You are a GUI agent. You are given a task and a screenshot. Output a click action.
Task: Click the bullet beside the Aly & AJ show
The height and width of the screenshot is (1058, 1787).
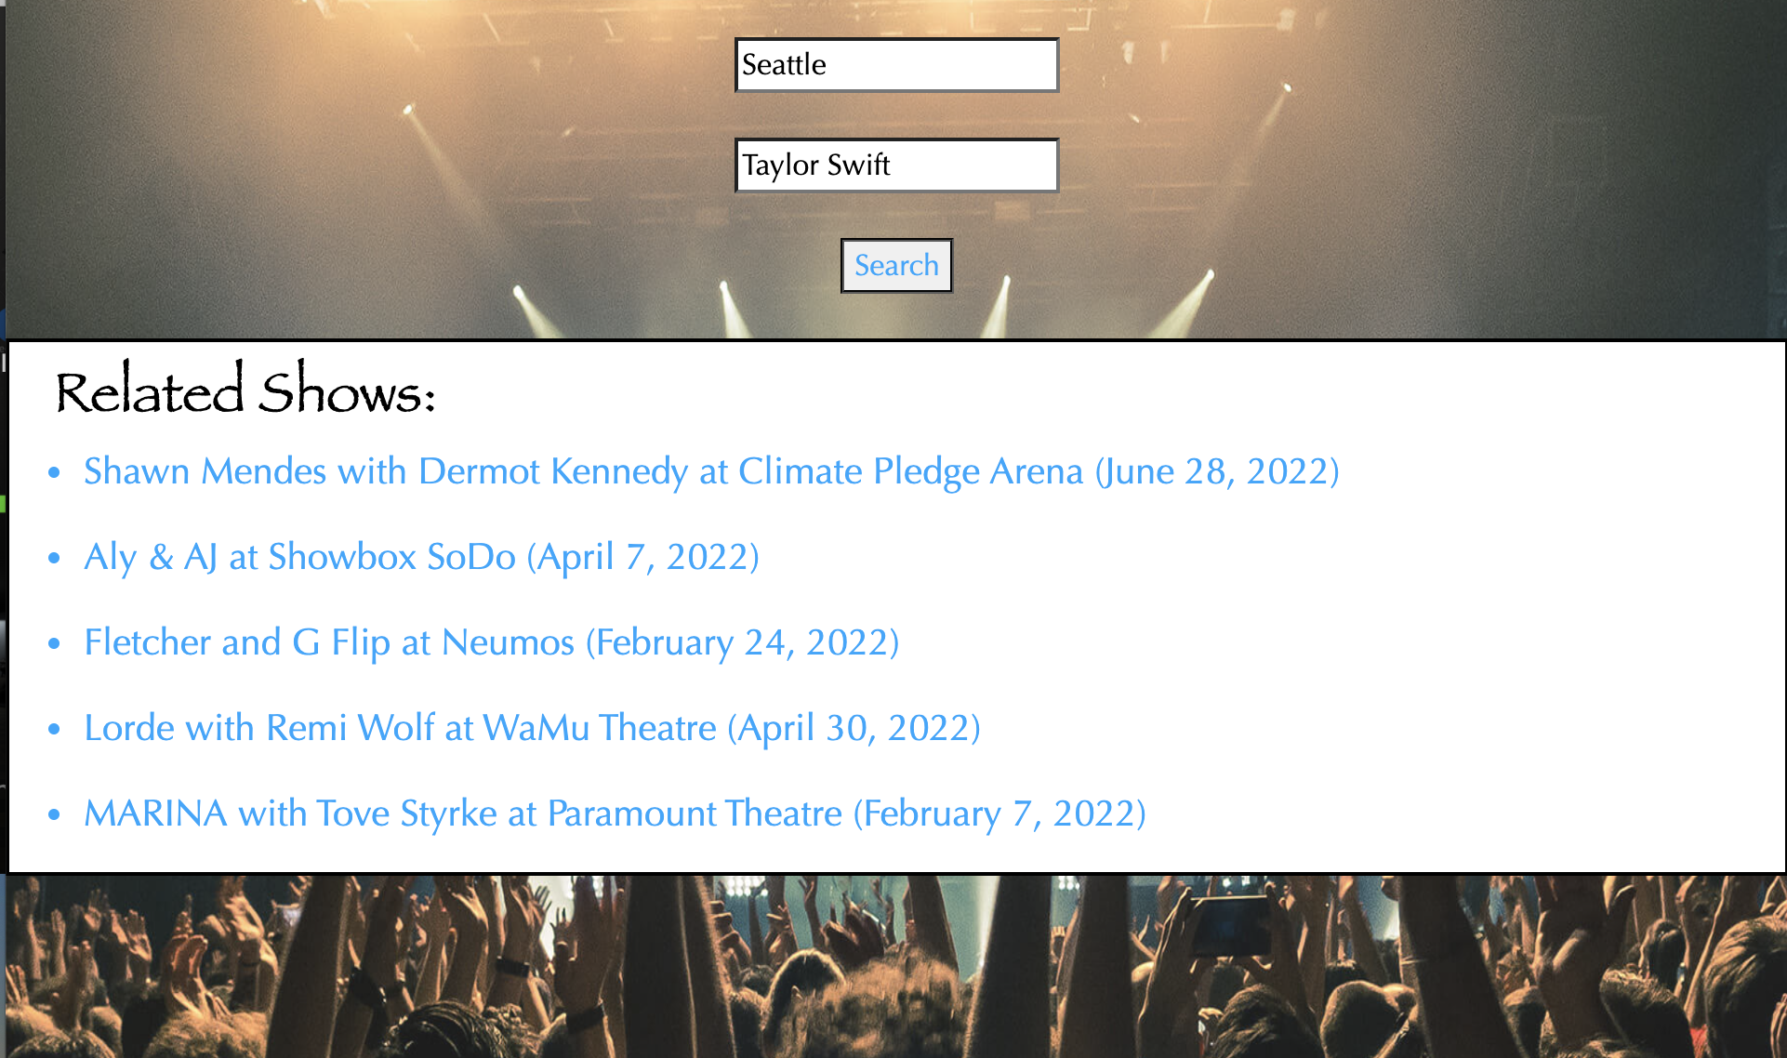[x=54, y=558]
